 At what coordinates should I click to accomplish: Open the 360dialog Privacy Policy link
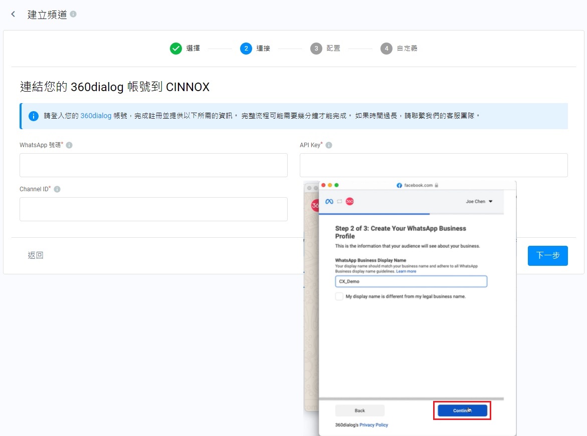tap(373, 425)
